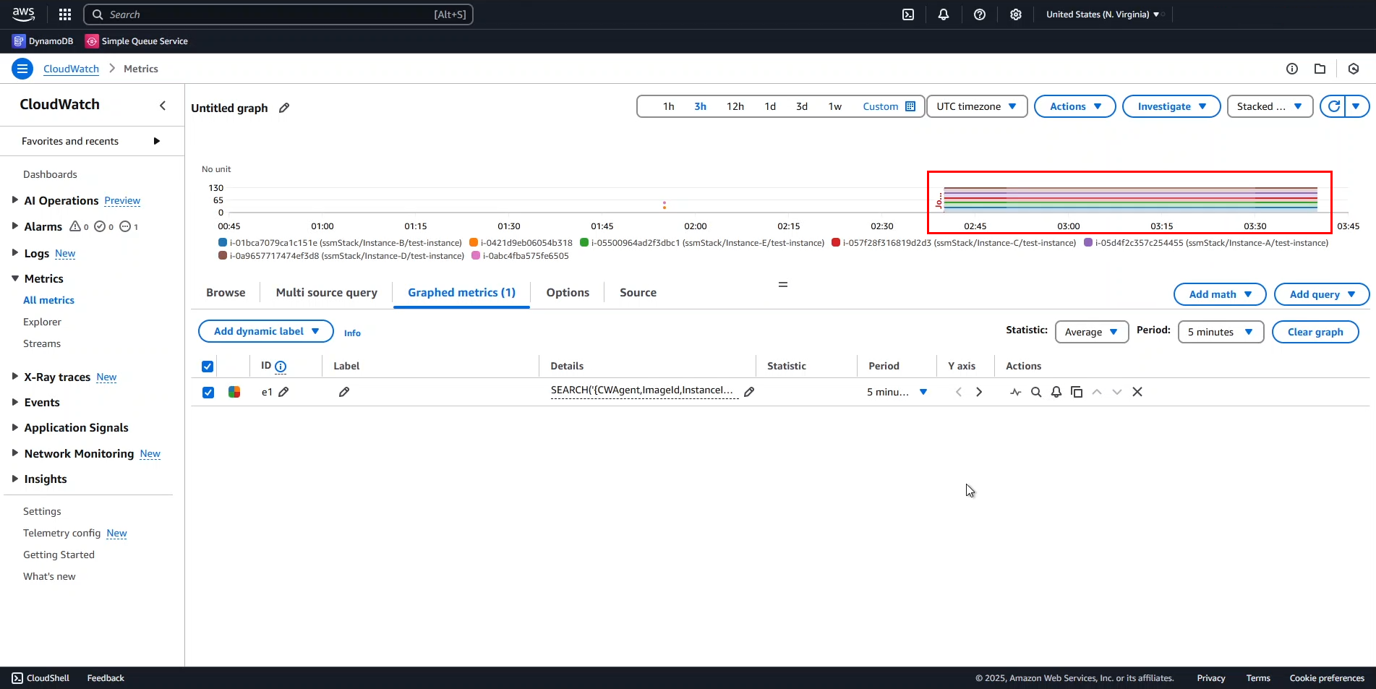Screen dimensions: 1376x689
Task: Click the e1 metric color swatch
Action: [x=234, y=392]
